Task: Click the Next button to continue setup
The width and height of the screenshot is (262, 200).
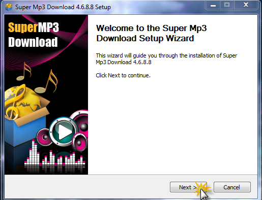Action: [188, 187]
